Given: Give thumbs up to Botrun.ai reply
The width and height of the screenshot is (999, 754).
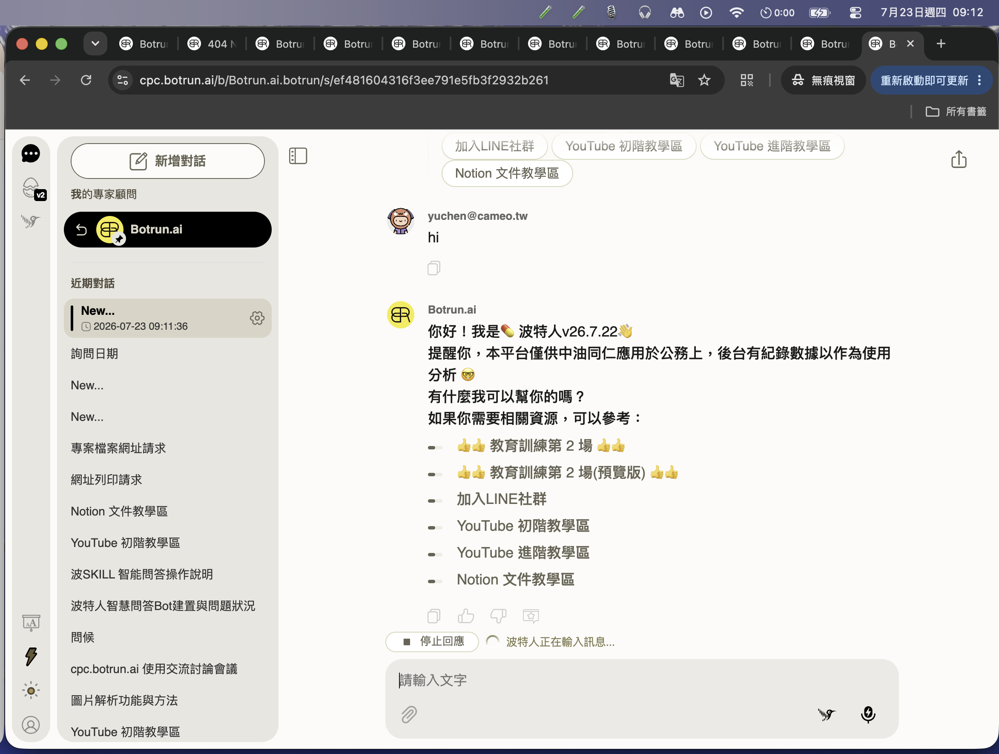Looking at the screenshot, I should (465, 616).
